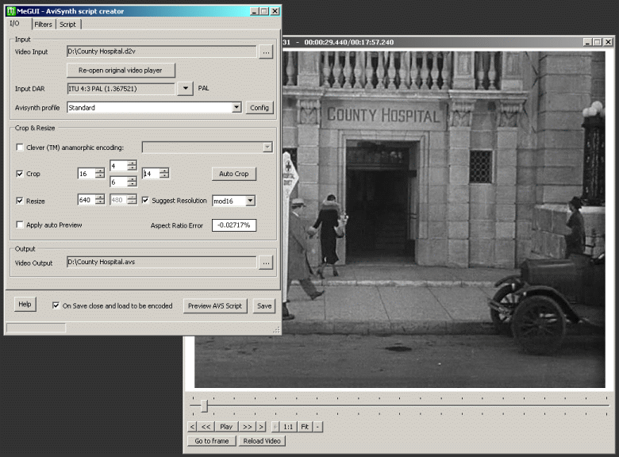Click Re-open original video player

[x=121, y=71]
